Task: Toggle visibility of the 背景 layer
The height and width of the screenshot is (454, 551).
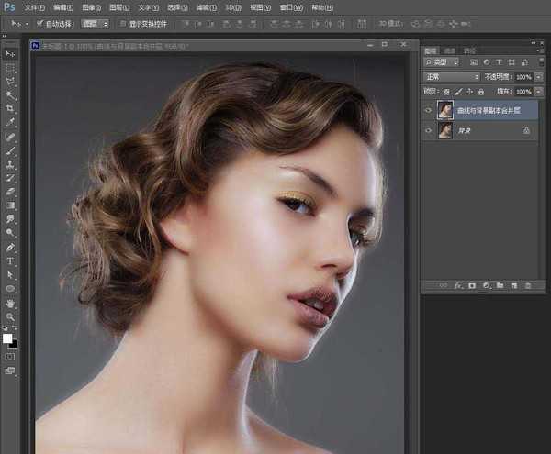Action: coord(429,131)
